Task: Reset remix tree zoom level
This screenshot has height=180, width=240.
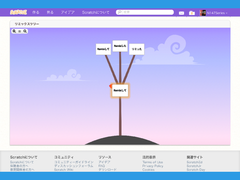Action: click(x=19, y=31)
